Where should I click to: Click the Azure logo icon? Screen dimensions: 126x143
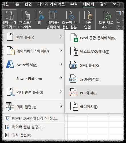[x=10, y=64]
